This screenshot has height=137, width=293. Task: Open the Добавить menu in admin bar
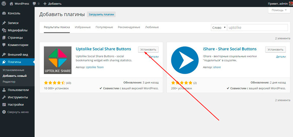pos(52,4)
